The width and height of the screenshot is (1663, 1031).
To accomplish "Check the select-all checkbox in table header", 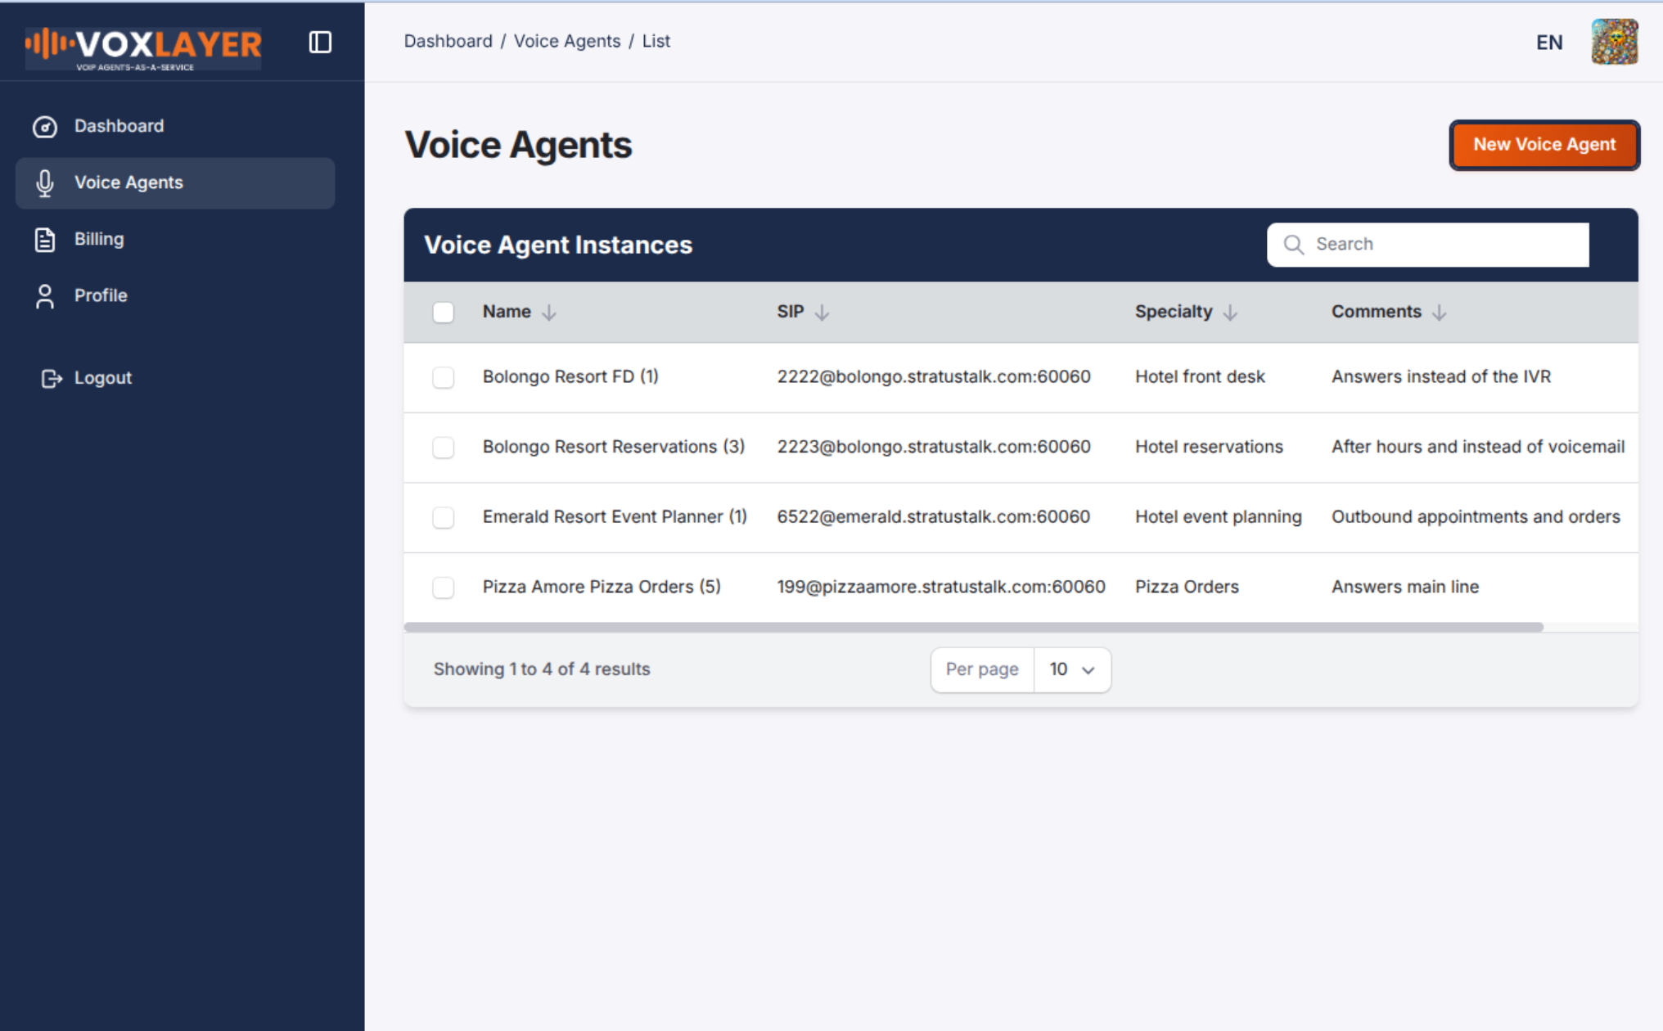I will pyautogui.click(x=443, y=312).
